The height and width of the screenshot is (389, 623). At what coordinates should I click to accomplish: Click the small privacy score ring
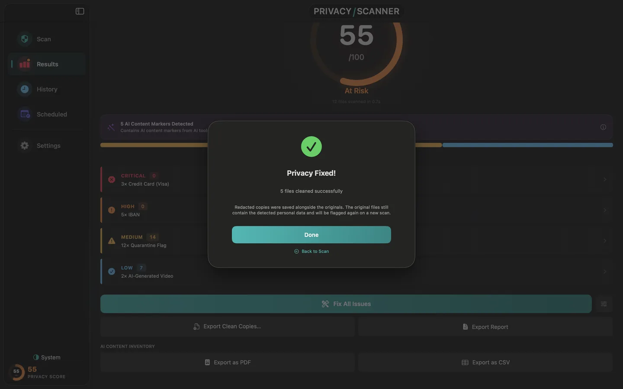16,372
